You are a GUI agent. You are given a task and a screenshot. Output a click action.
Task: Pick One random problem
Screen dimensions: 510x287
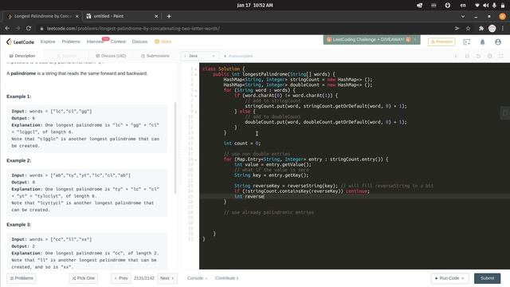(84, 278)
